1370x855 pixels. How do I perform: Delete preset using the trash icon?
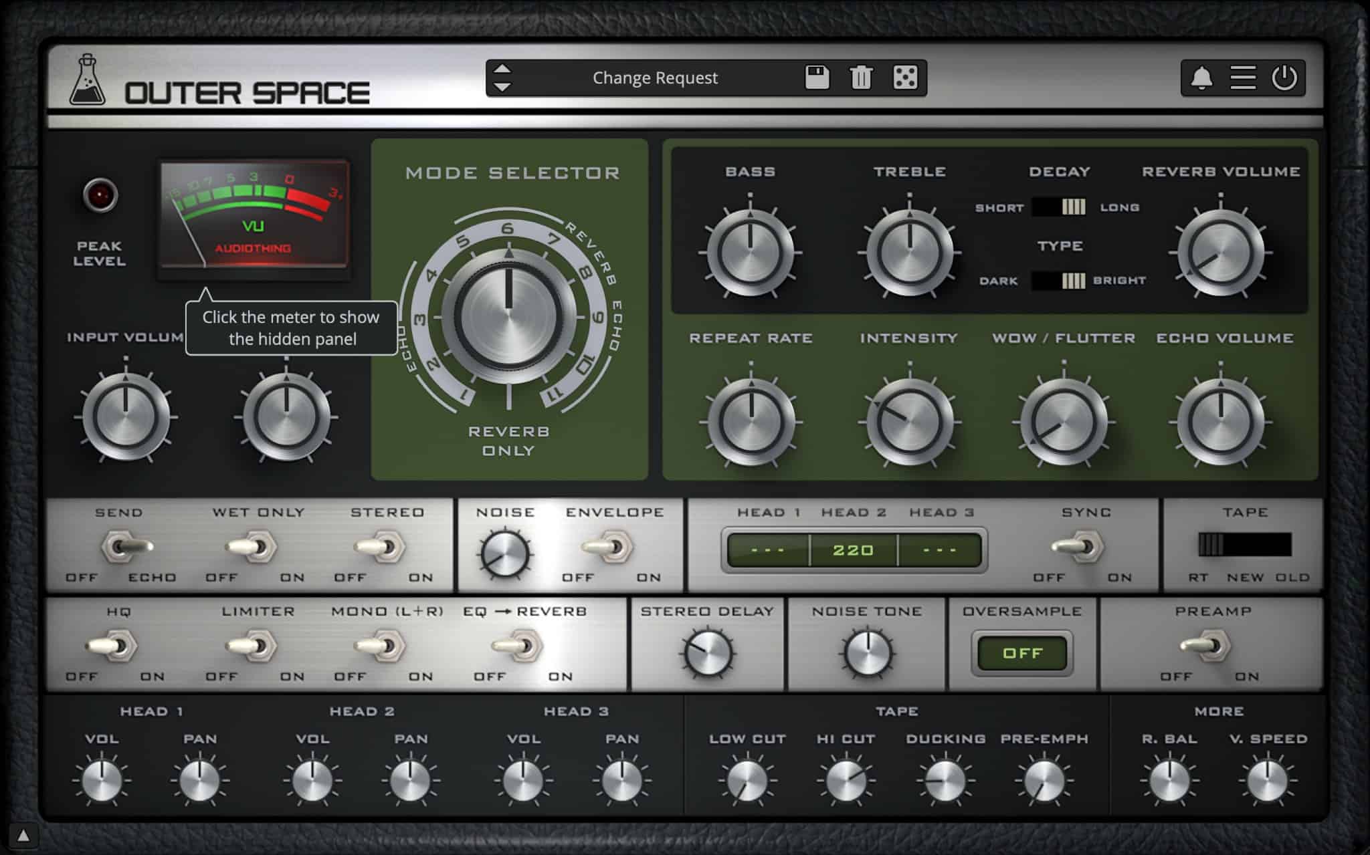click(861, 78)
